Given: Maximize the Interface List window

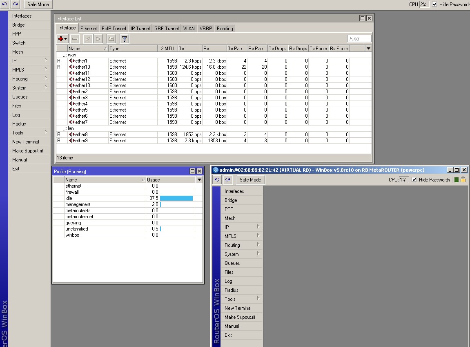Looking at the screenshot, I should pyautogui.click(x=362, y=18).
